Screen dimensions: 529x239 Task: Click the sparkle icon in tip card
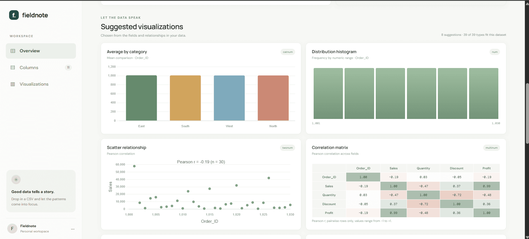point(16,180)
